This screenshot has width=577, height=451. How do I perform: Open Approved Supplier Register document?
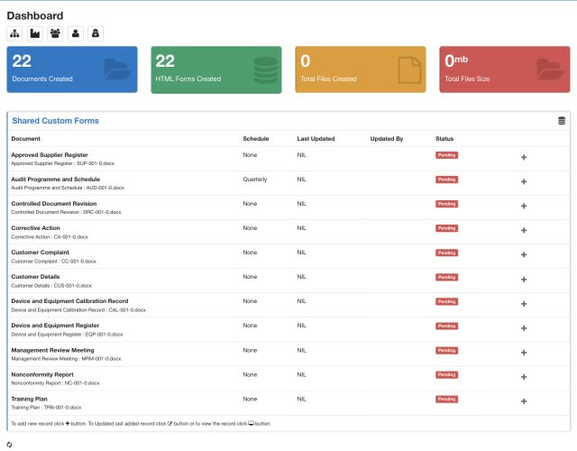pos(50,155)
